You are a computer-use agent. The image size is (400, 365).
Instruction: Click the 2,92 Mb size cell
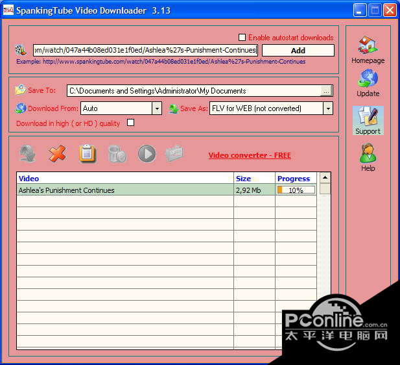[x=254, y=190]
